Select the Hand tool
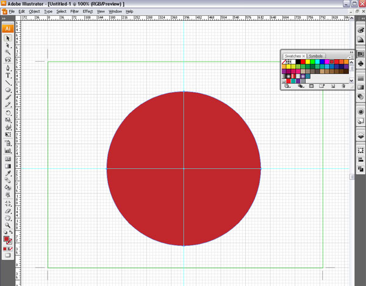 point(8,218)
